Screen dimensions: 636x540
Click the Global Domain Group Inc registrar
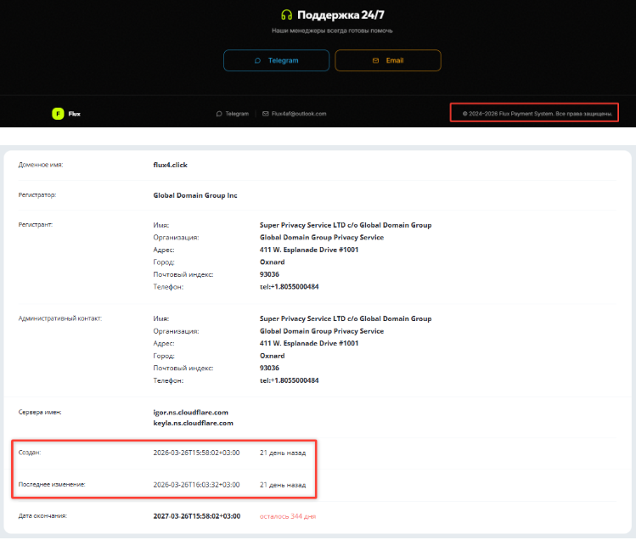tap(195, 195)
